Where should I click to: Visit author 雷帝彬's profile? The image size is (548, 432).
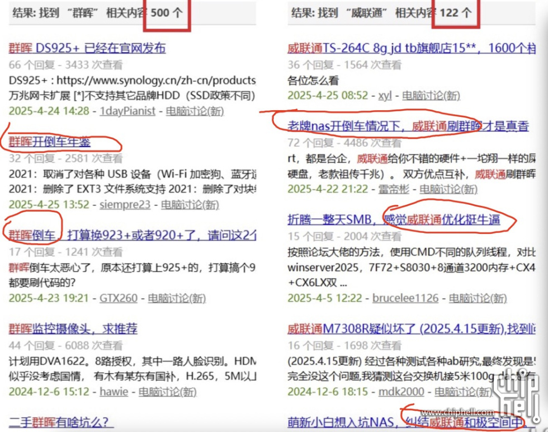point(394,189)
